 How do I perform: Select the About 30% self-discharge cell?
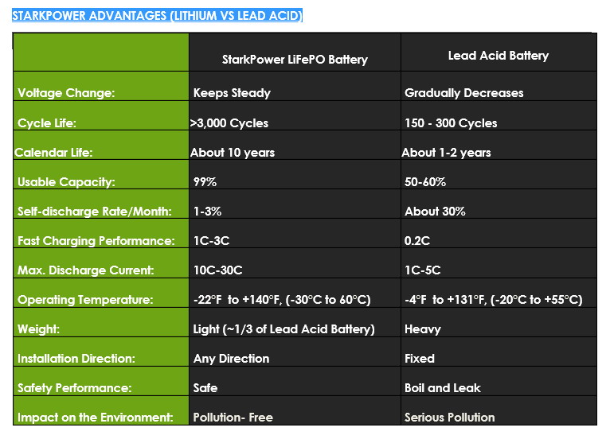435,212
